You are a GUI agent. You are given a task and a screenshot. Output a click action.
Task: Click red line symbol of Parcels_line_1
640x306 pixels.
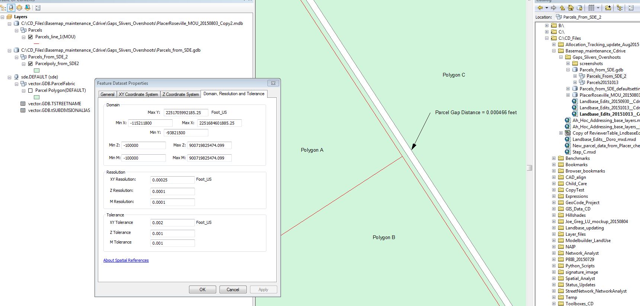36,44
